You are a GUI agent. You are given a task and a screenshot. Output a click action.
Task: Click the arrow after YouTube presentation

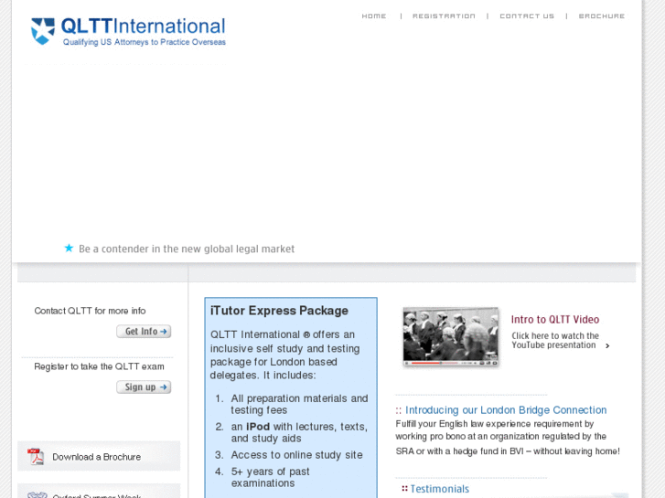click(x=607, y=345)
